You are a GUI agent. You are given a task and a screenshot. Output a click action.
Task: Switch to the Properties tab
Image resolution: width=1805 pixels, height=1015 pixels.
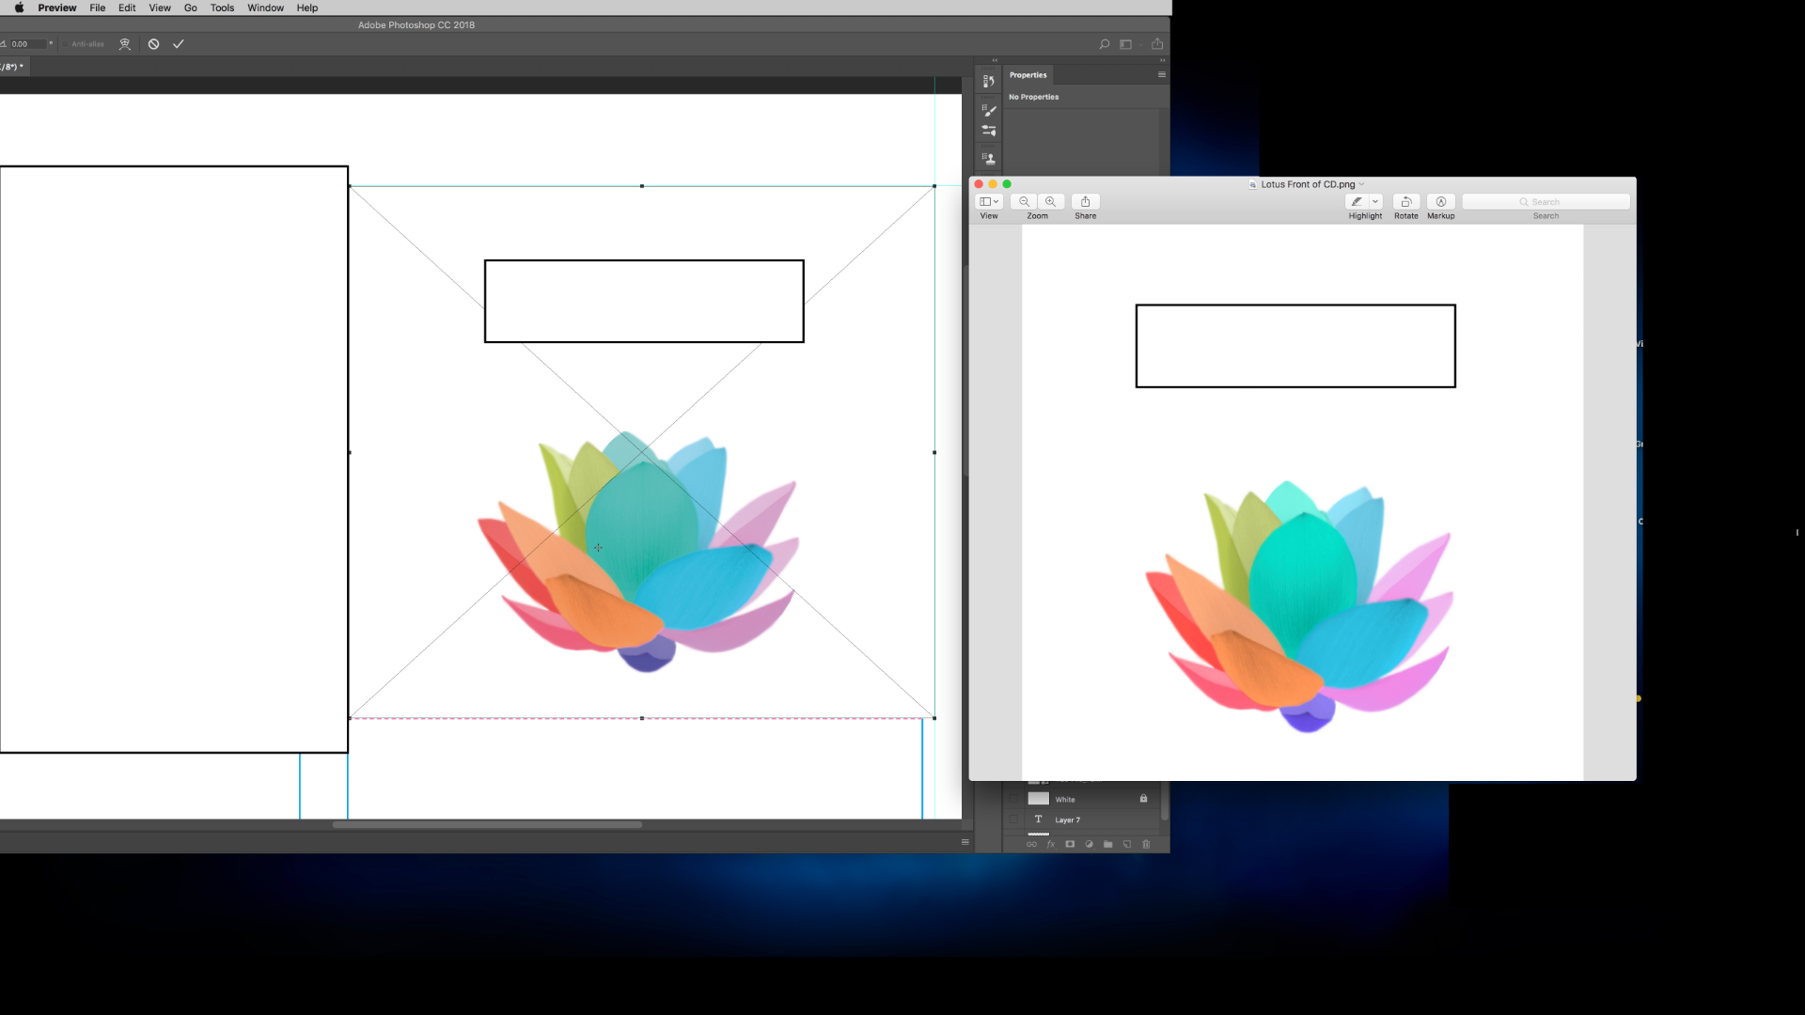(1028, 75)
